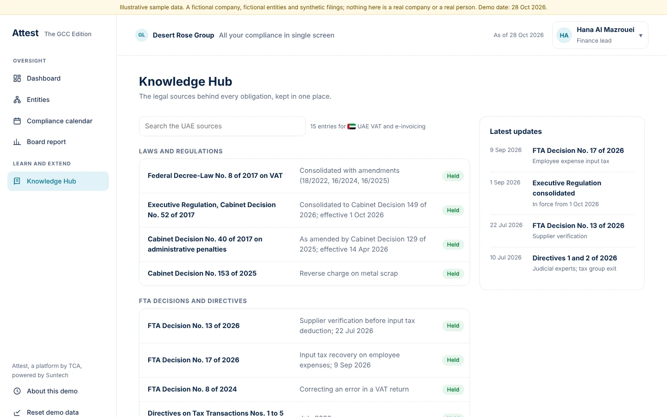This screenshot has width=667, height=417.
Task: Open FTA Decision No. 17 of 2026 list entry
Action: 304,360
